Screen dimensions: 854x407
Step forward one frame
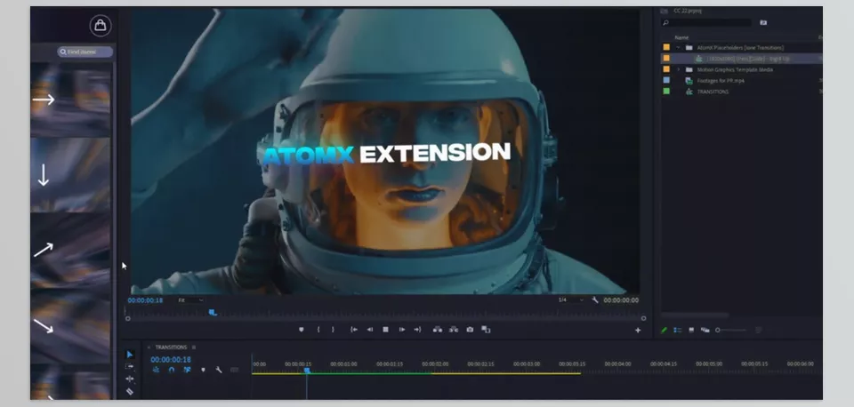(402, 330)
